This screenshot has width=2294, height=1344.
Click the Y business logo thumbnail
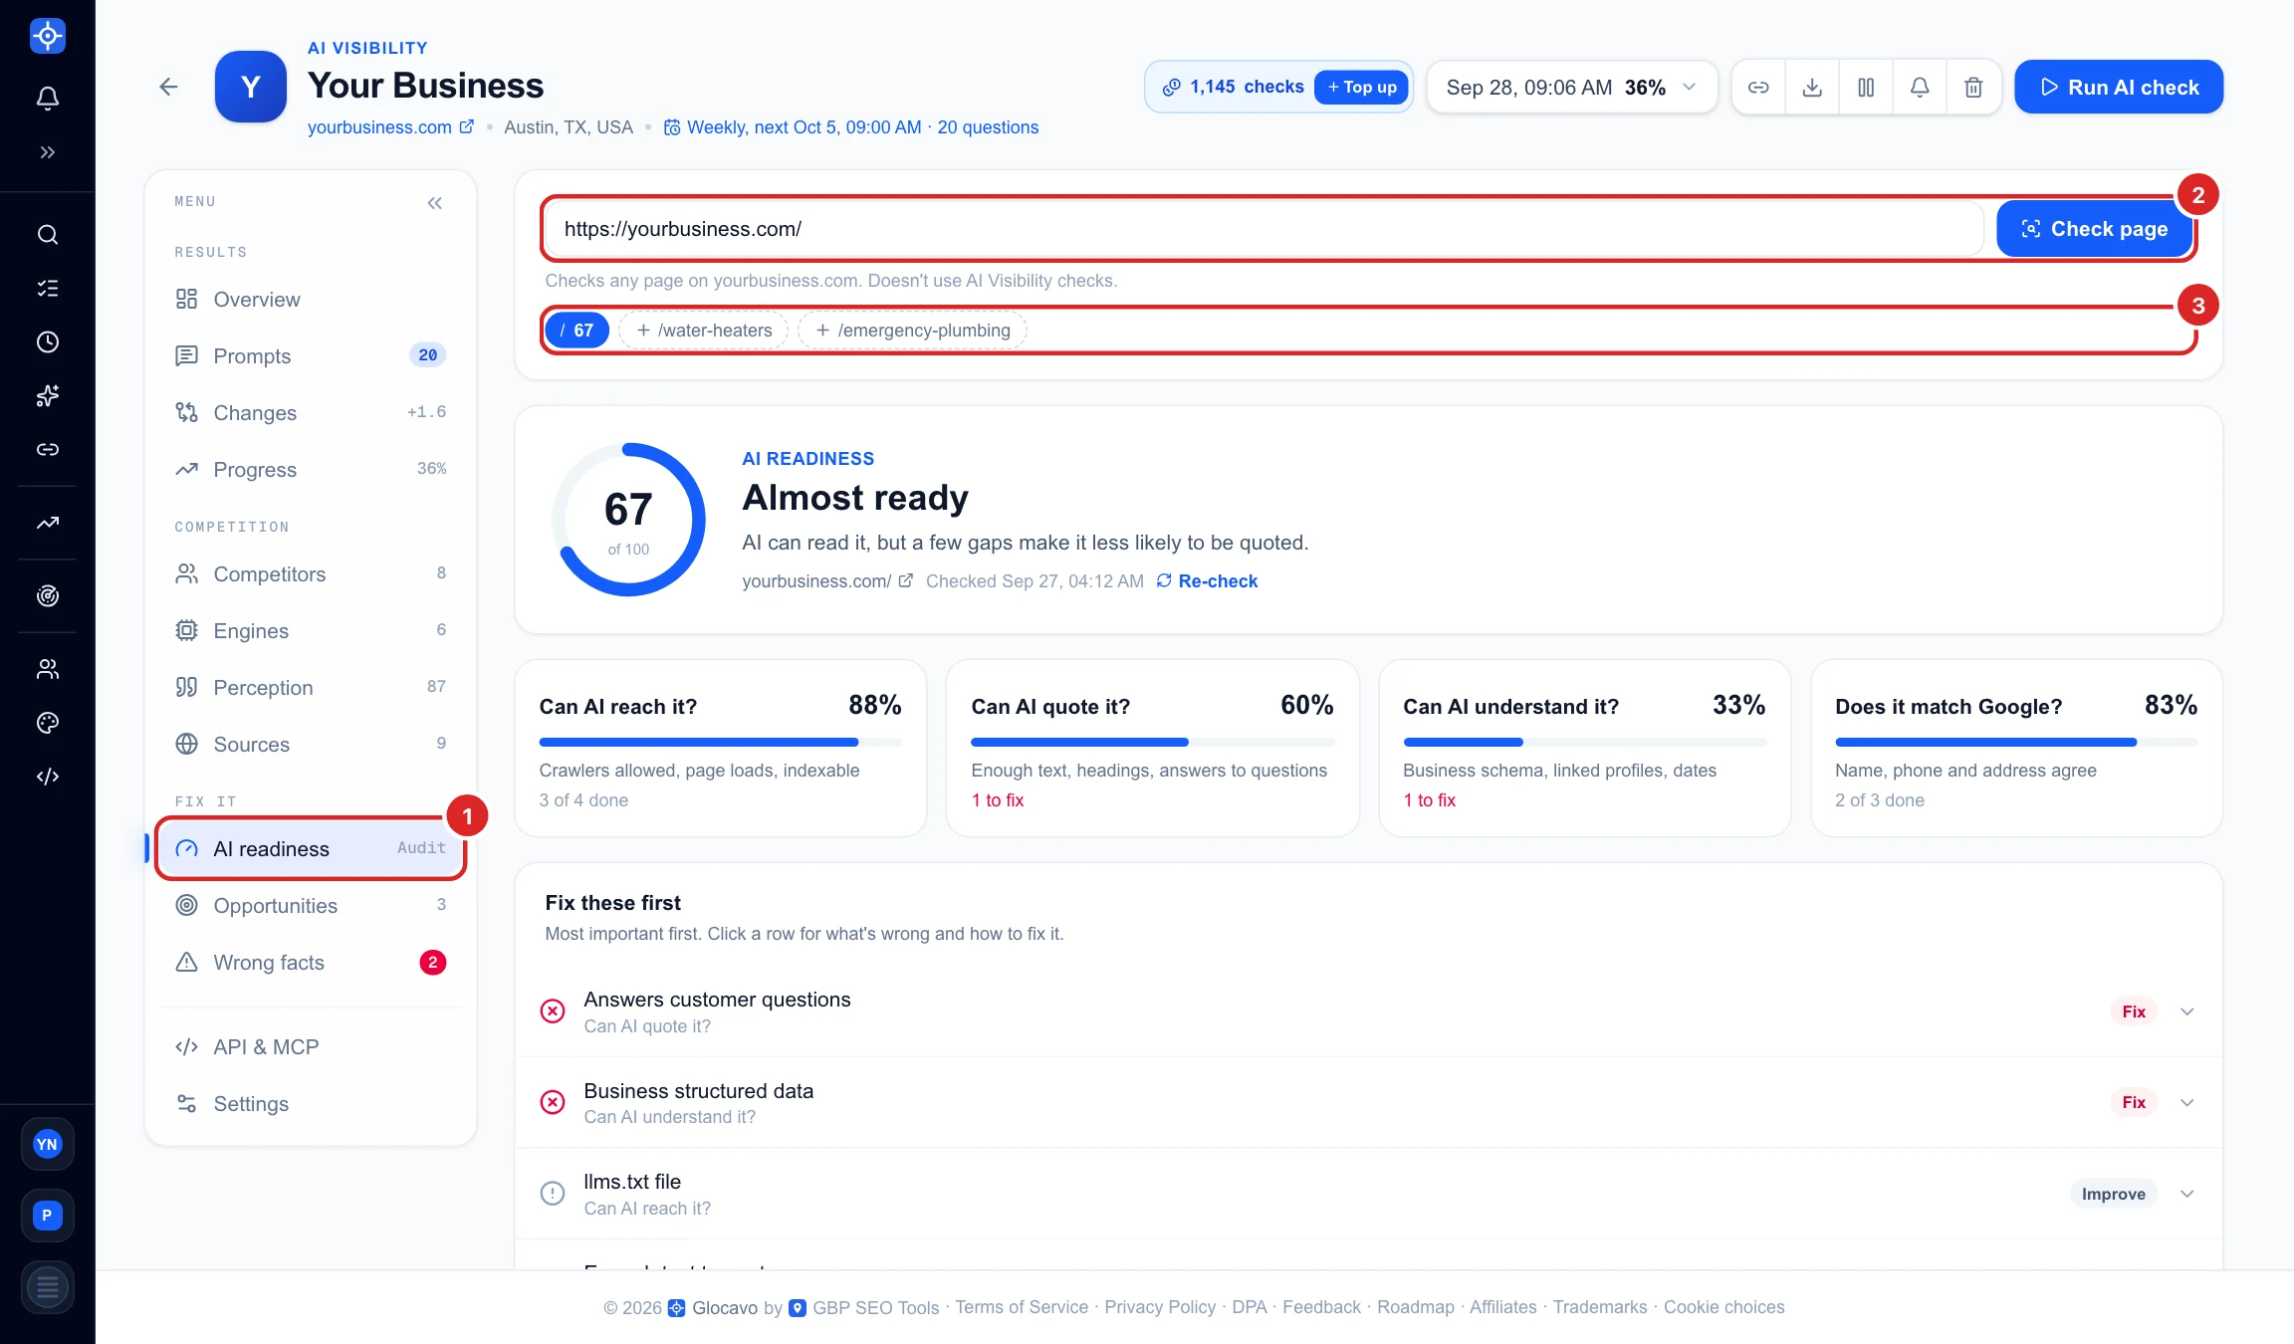coord(250,87)
